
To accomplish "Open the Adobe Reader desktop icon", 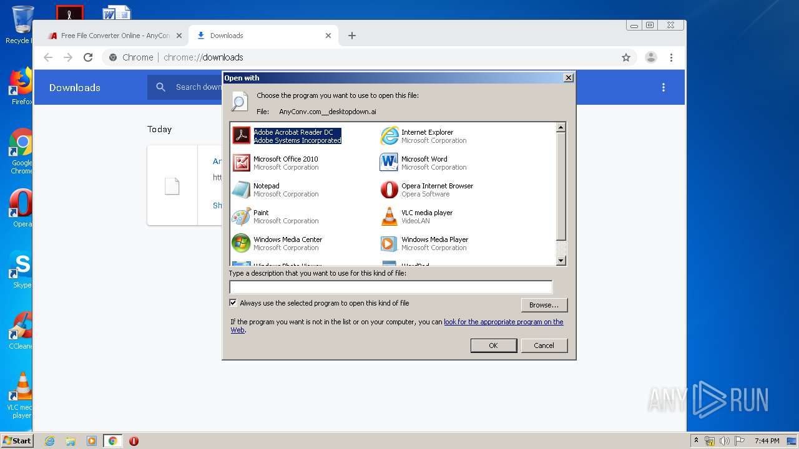I will (70, 12).
